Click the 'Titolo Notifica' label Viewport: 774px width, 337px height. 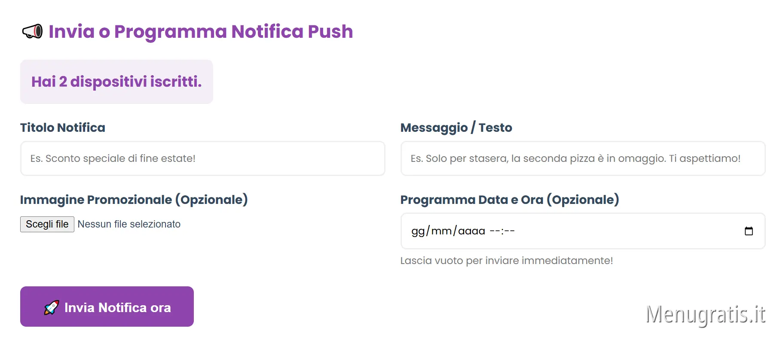(x=62, y=128)
